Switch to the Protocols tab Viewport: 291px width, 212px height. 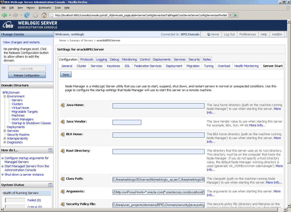coord(87,59)
